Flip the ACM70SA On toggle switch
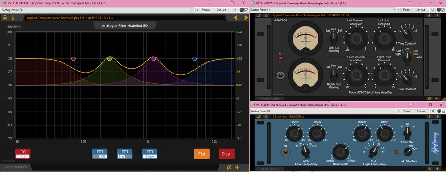The width and height of the screenshot is (446, 172). [281, 75]
